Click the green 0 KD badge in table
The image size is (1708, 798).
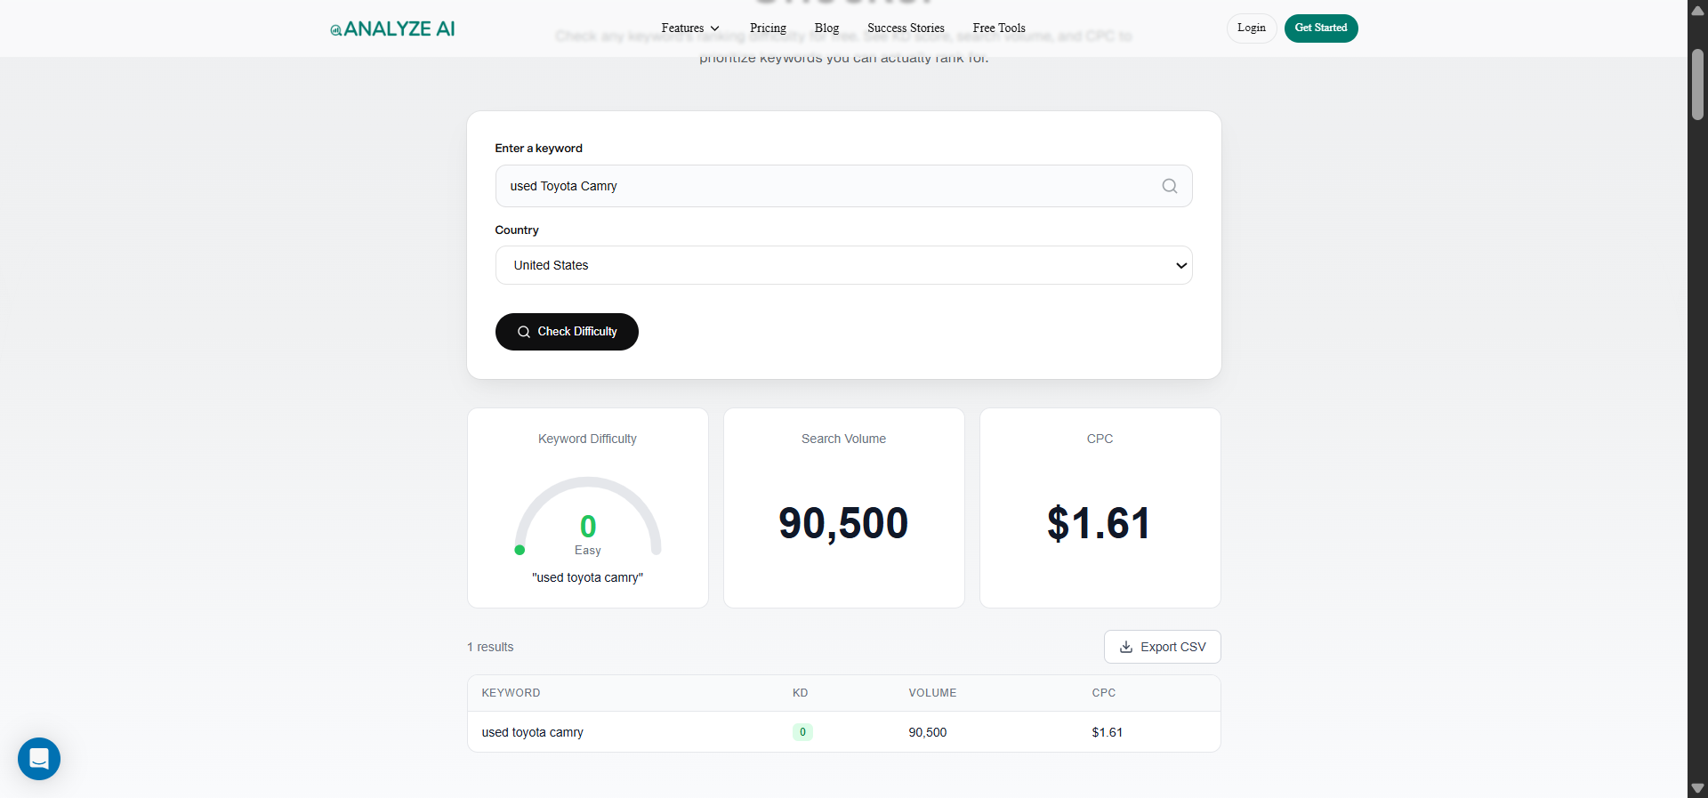click(x=802, y=732)
